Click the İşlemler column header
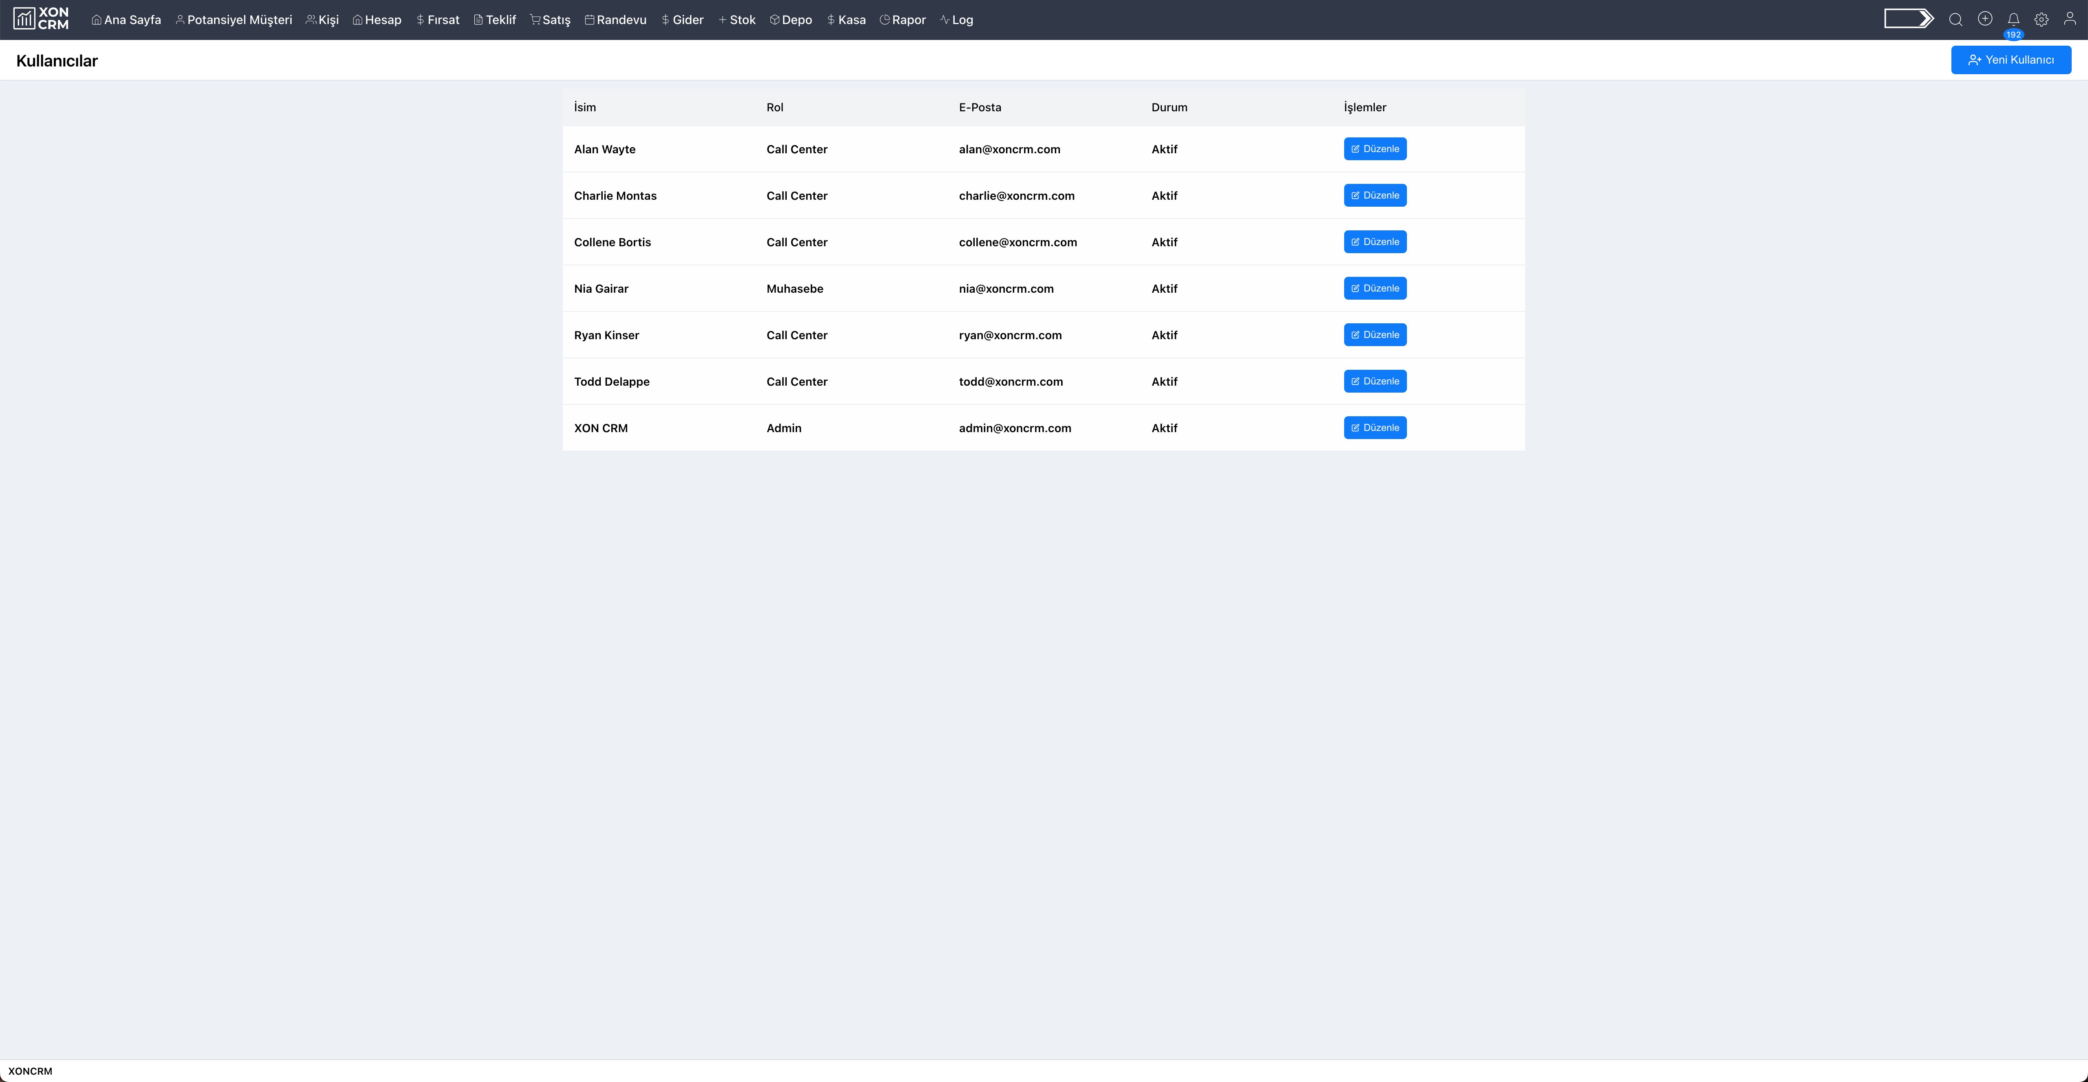The width and height of the screenshot is (2088, 1082). (1365, 107)
